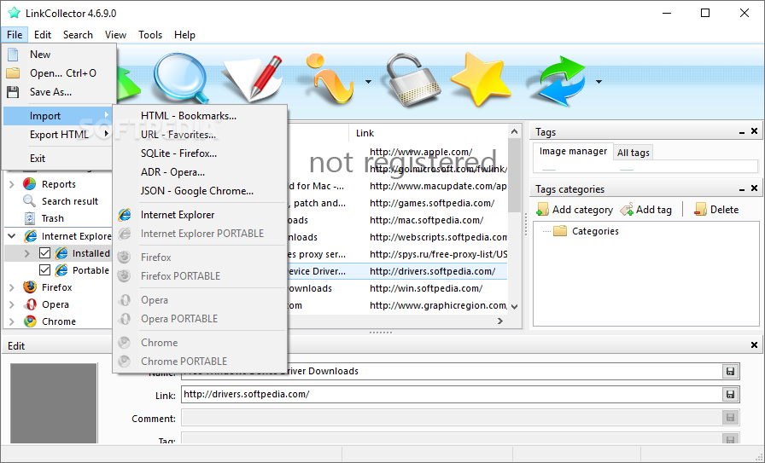
Task: Select the http://www.apple.com/ link row
Action: click(x=421, y=152)
